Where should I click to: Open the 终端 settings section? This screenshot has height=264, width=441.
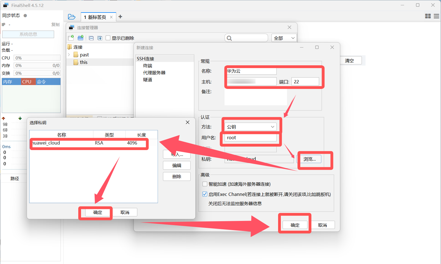[x=148, y=66]
